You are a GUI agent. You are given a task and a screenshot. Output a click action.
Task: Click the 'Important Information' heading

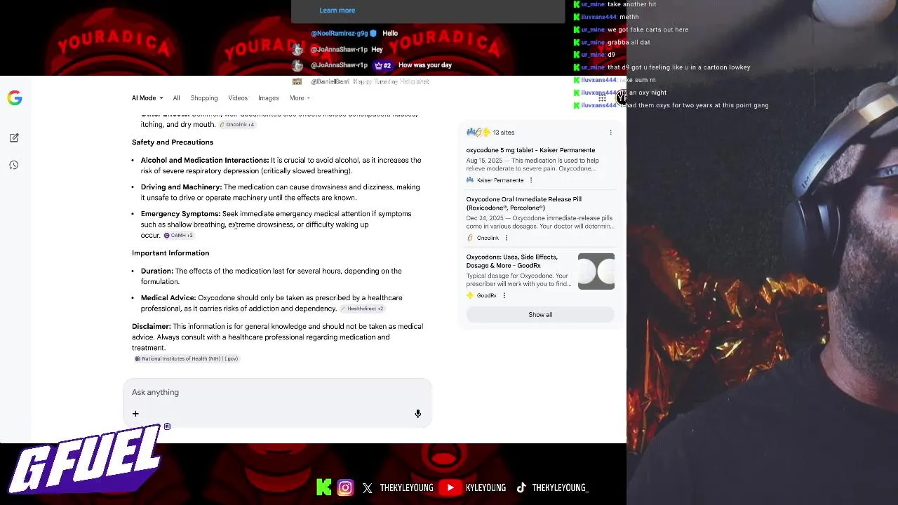click(170, 253)
